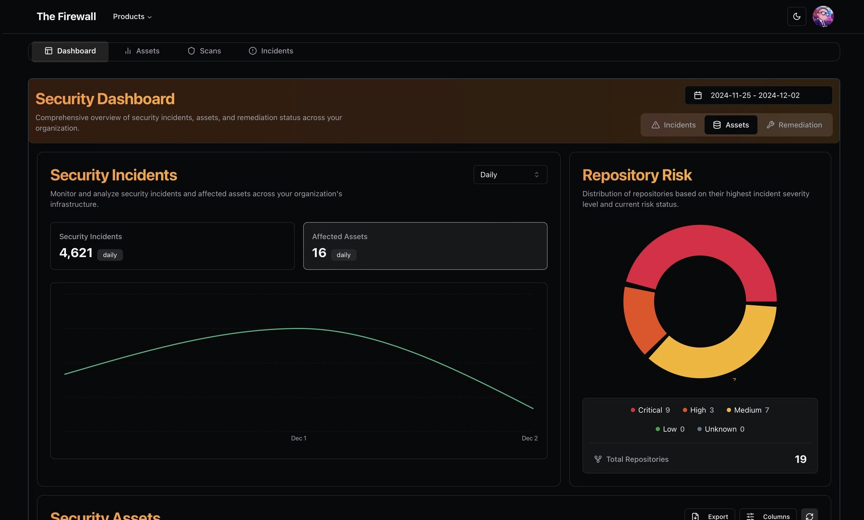Expand the Products dropdown menu
Image resolution: width=864 pixels, height=520 pixels.
[x=132, y=16]
